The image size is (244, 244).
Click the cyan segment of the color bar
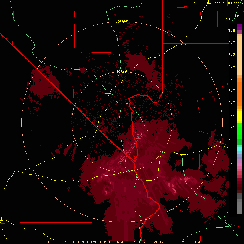point(239,149)
